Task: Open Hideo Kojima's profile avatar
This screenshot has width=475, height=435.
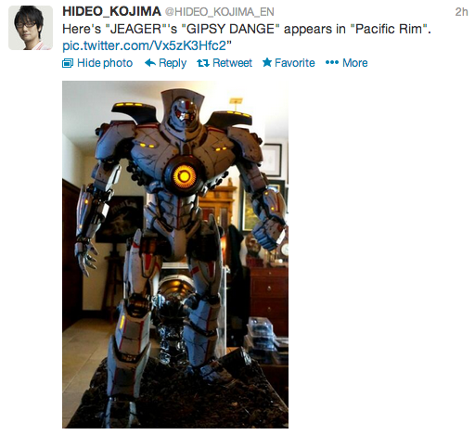Action: [x=31, y=28]
